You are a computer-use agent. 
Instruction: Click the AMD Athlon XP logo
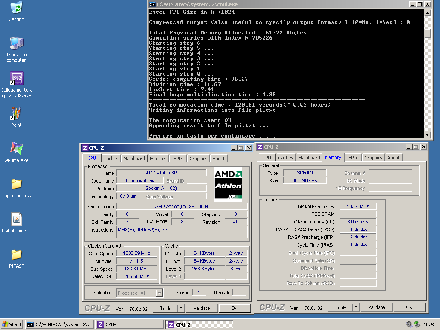tap(228, 184)
